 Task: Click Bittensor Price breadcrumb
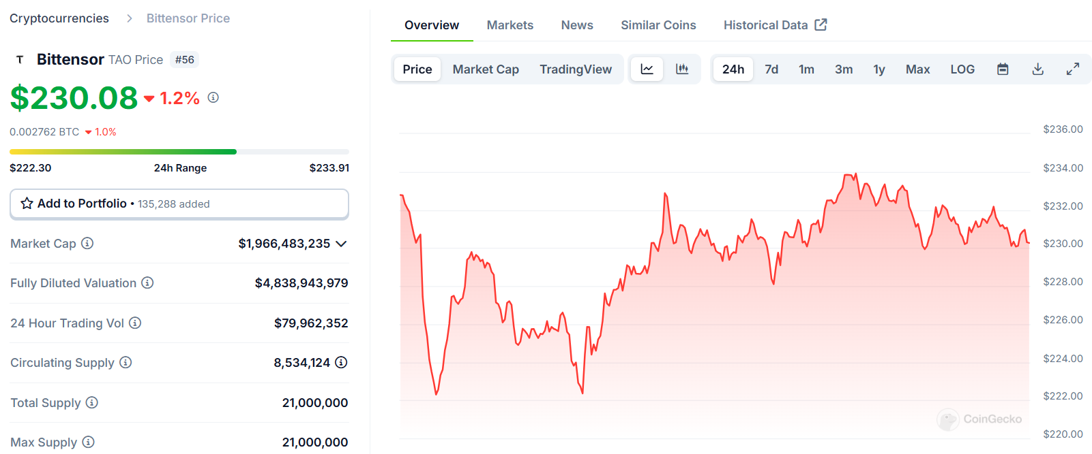click(188, 18)
